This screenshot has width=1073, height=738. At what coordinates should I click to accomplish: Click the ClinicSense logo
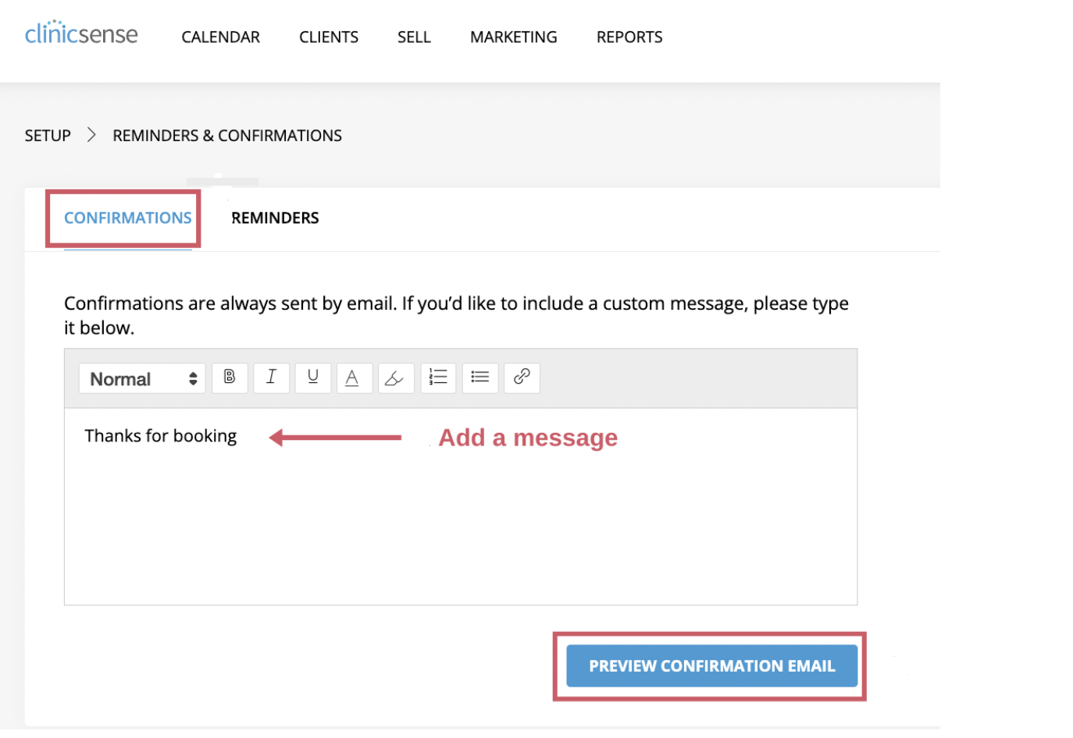pyautogui.click(x=81, y=34)
